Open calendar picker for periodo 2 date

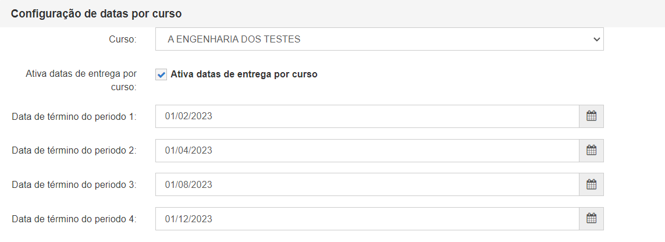click(x=591, y=151)
